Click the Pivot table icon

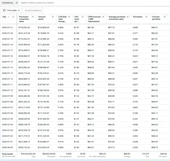[4, 11]
